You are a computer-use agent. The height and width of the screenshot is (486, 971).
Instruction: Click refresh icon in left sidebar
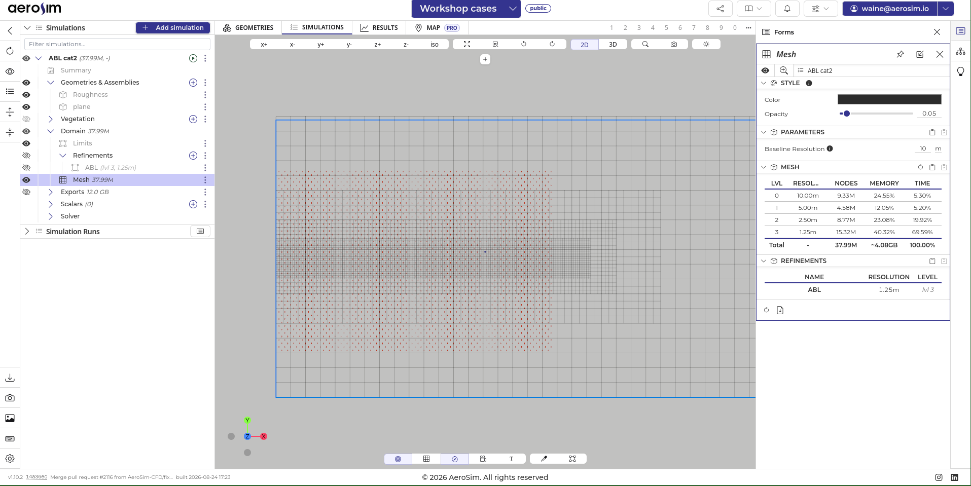tap(10, 51)
